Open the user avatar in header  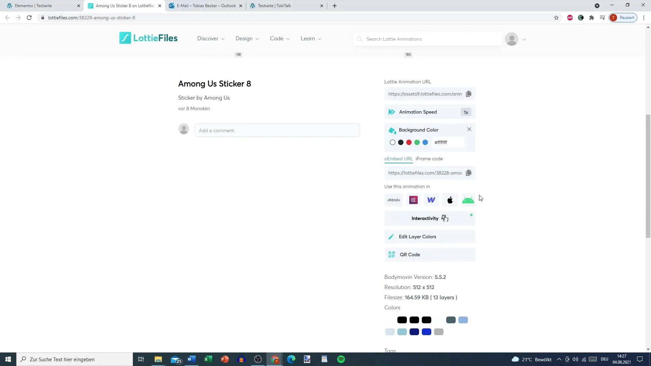click(512, 39)
